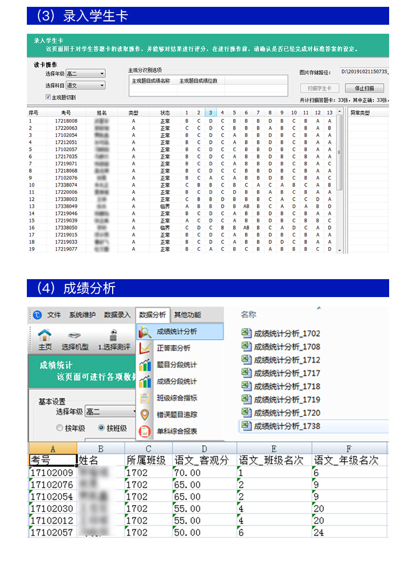Click the 选择机型 scanner icon
Screen dimensions: 416x562
[x=75, y=336]
